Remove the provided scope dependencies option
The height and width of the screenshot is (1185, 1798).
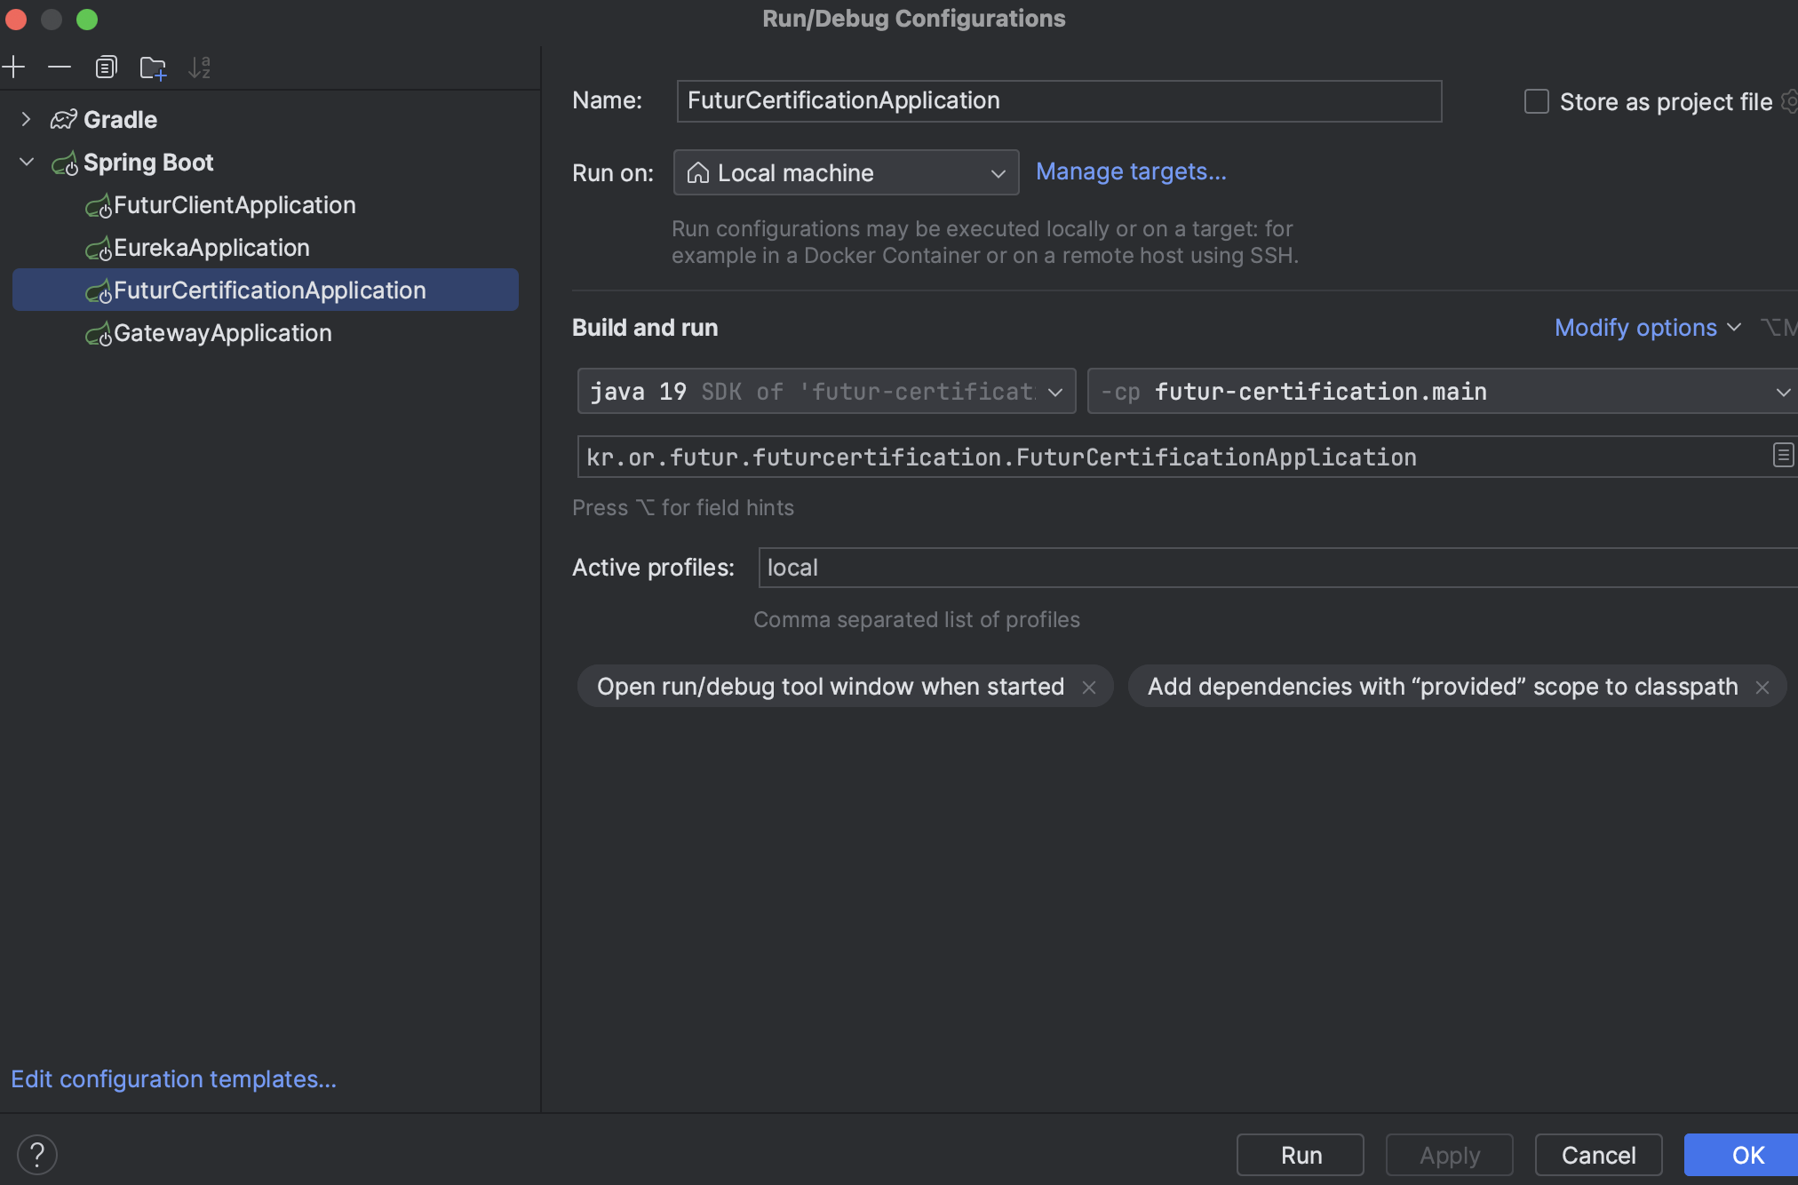point(1762,687)
